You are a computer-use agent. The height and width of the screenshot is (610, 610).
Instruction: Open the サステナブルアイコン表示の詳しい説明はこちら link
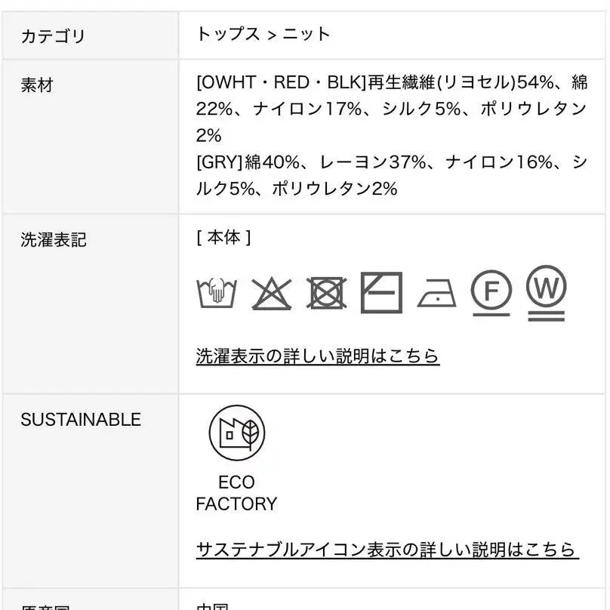coord(387,550)
